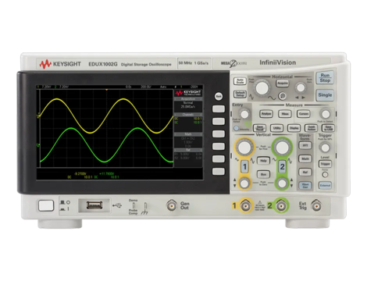Toggle the blue External trigger key
Image resolution: width=367 pixels, height=281 pixels.
pyautogui.click(x=325, y=186)
